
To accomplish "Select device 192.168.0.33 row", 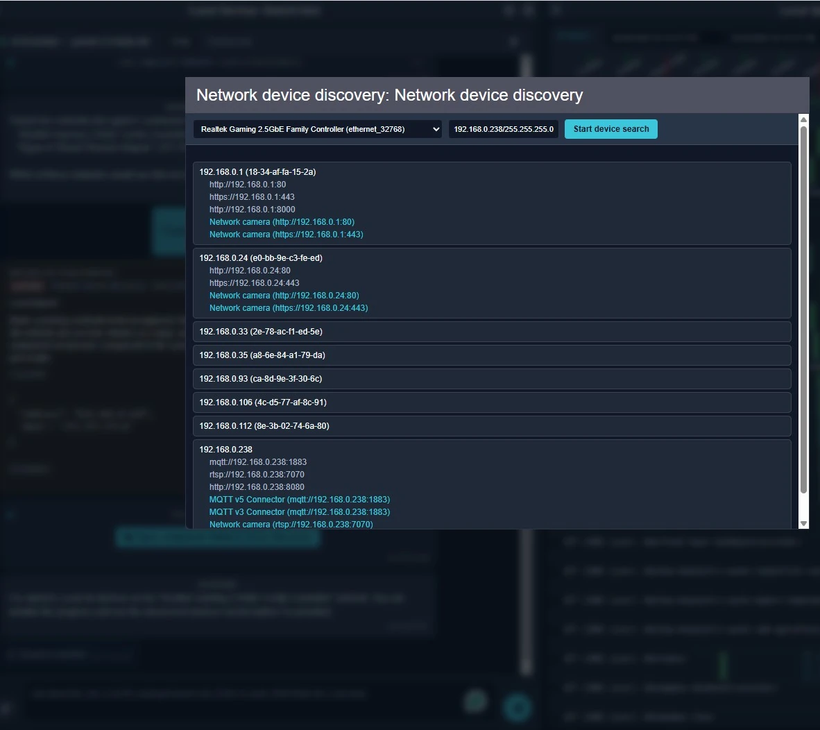I will [x=492, y=332].
